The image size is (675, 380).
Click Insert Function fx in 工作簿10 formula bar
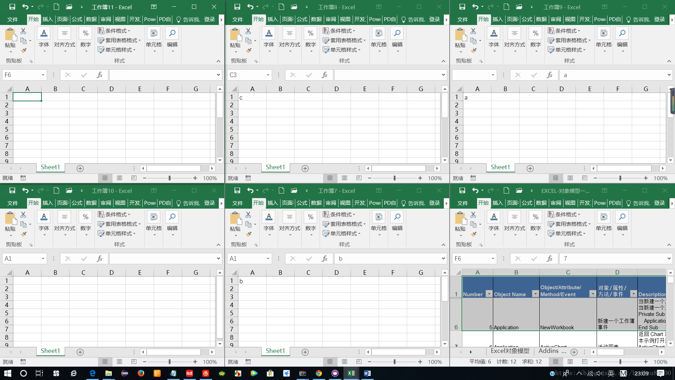point(99,259)
